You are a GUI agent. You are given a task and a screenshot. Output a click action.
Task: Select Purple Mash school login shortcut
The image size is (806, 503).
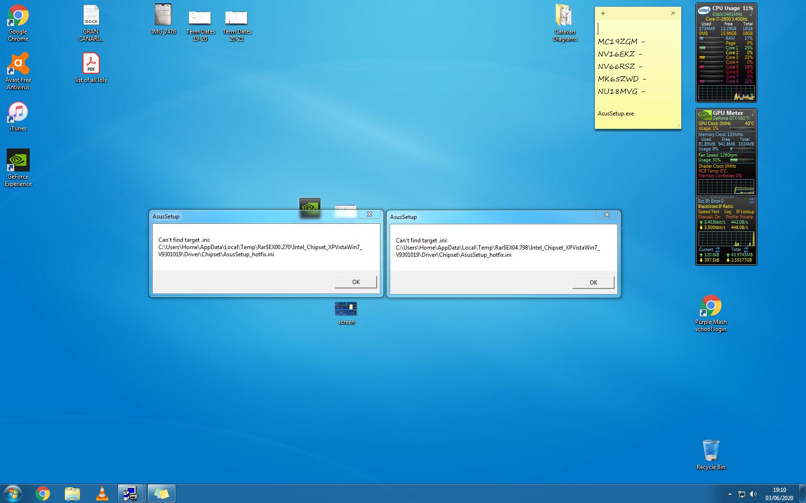point(711,313)
